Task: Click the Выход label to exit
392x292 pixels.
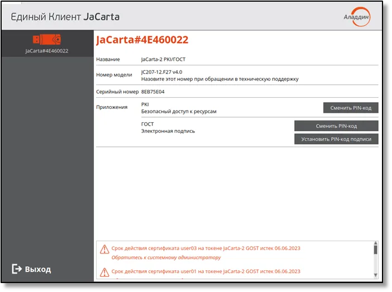Action: click(38, 269)
